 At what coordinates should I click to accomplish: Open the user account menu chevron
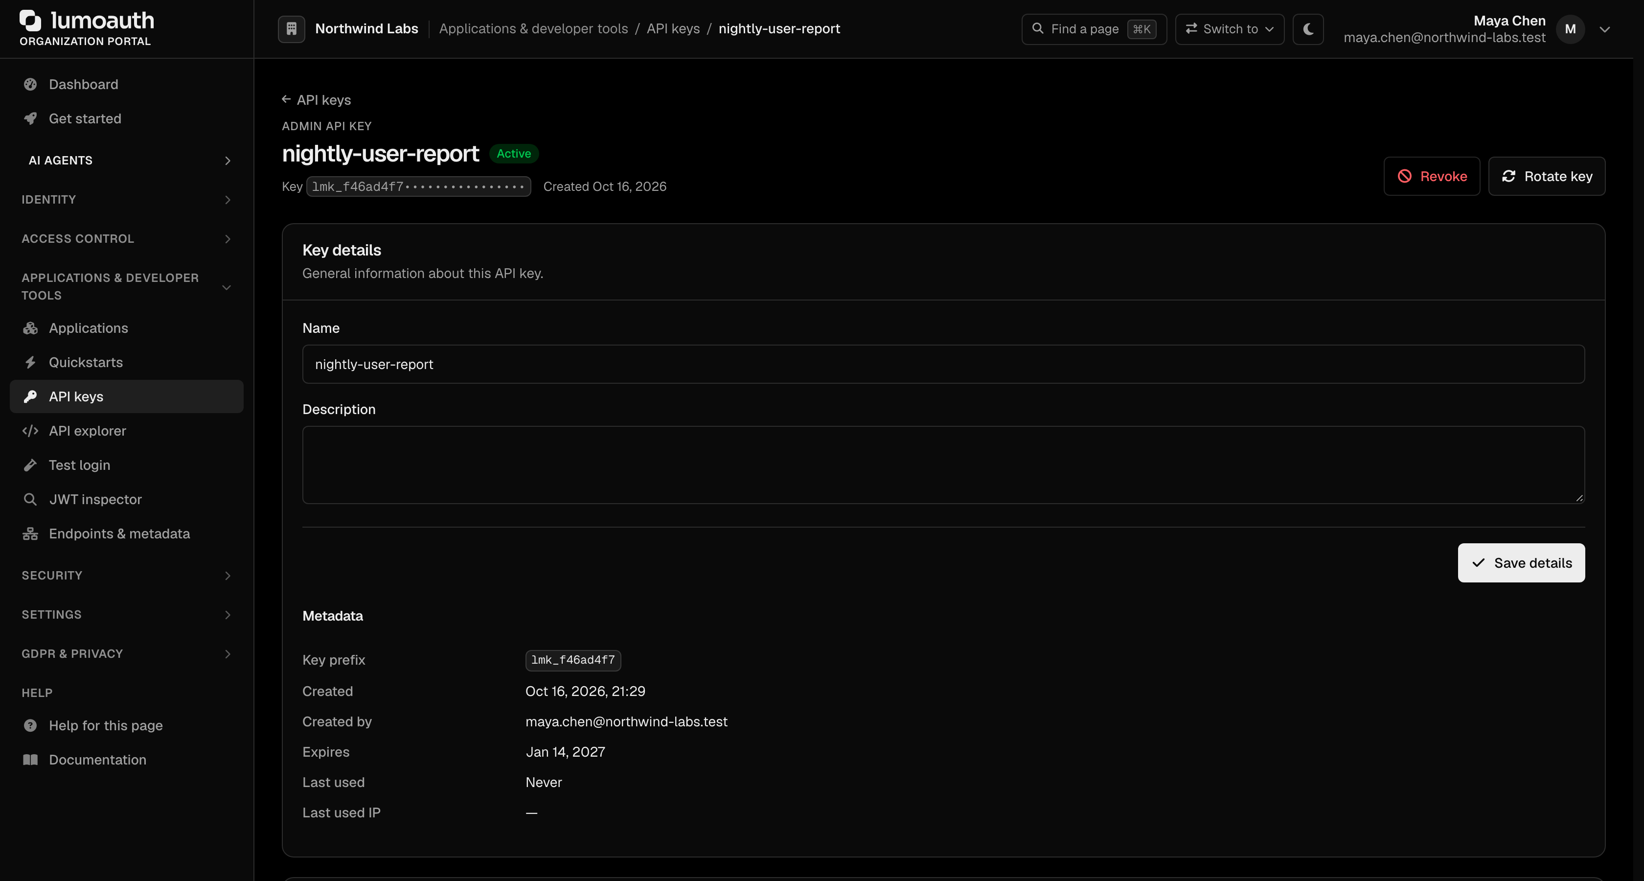(1604, 29)
